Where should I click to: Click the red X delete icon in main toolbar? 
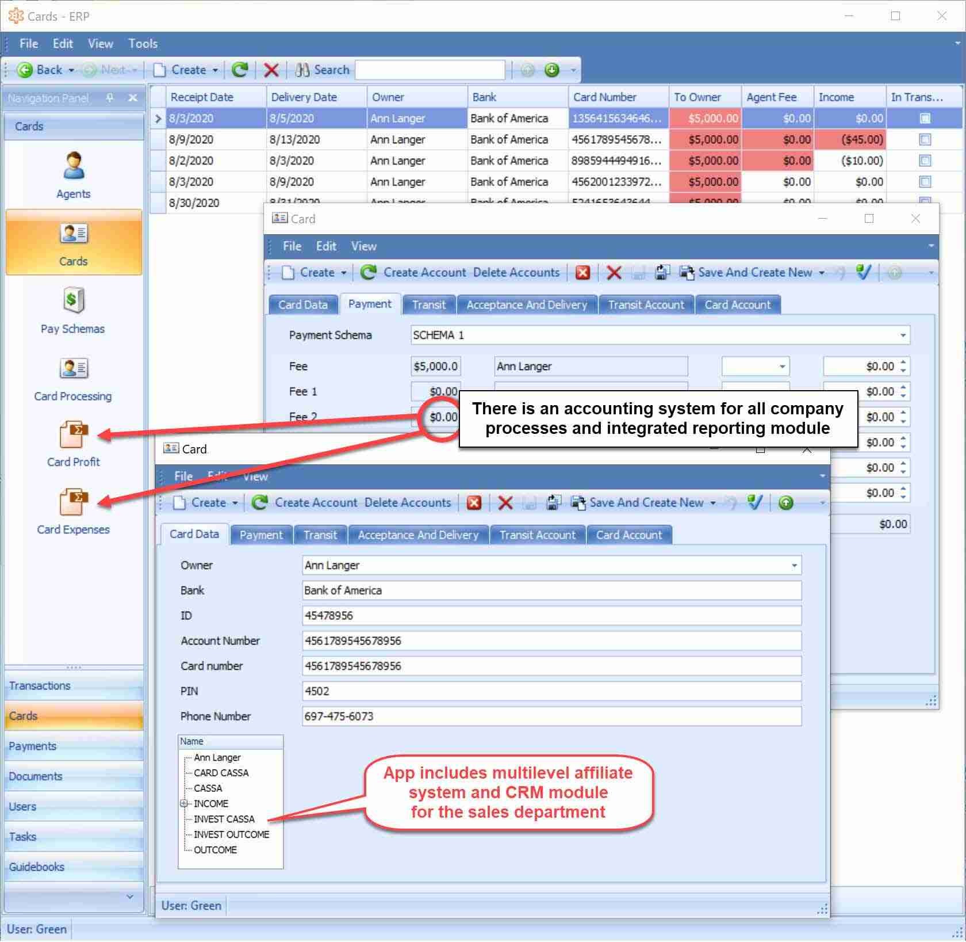[x=271, y=70]
